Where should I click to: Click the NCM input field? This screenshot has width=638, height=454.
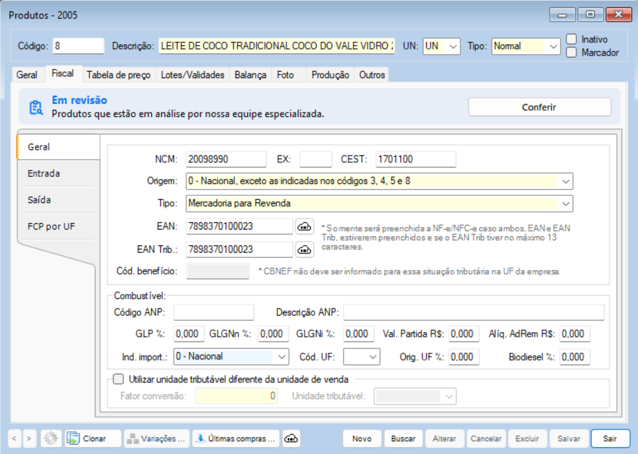click(x=226, y=159)
